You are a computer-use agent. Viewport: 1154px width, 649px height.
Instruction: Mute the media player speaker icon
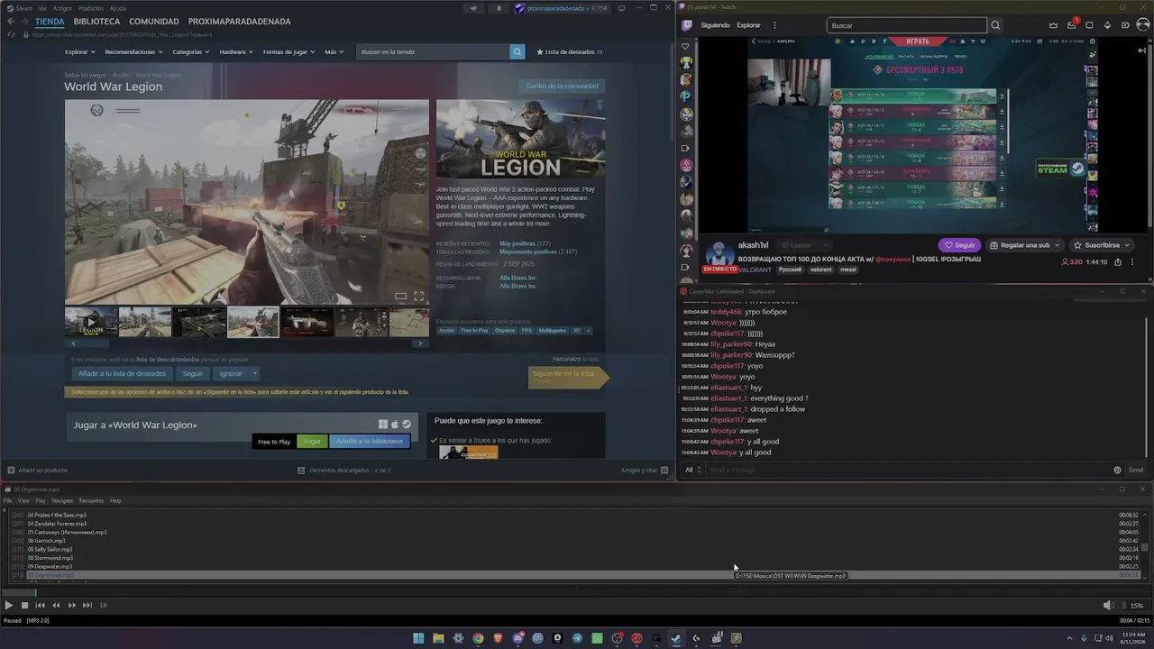pyautogui.click(x=1108, y=606)
